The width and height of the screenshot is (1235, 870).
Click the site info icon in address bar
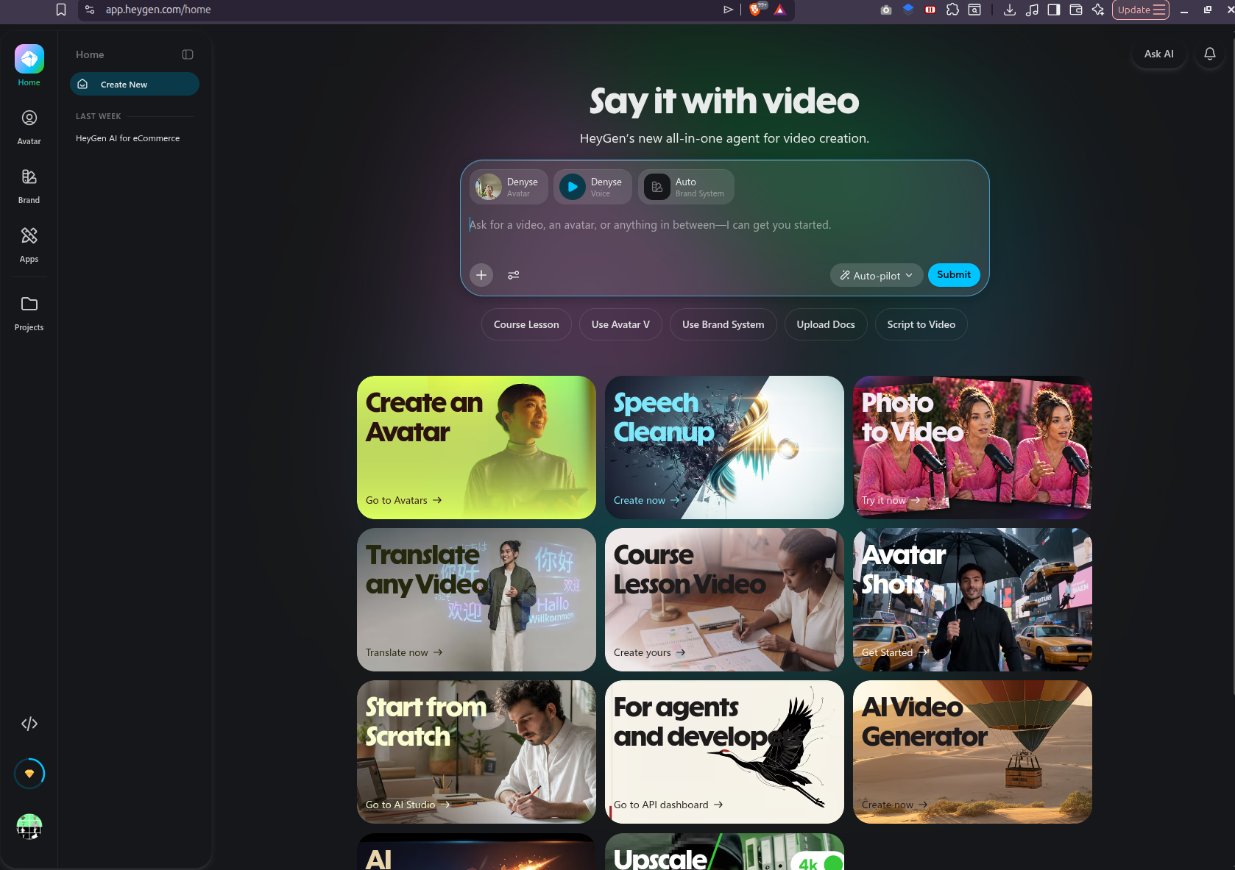(x=90, y=10)
